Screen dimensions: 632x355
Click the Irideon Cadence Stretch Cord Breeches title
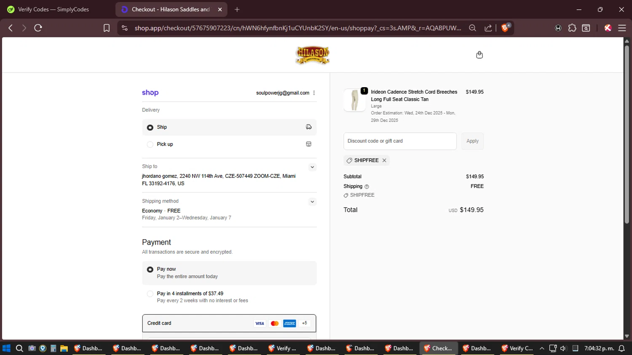(414, 96)
